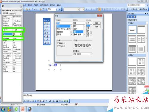Click the center alignment toolbar icon

100,9
